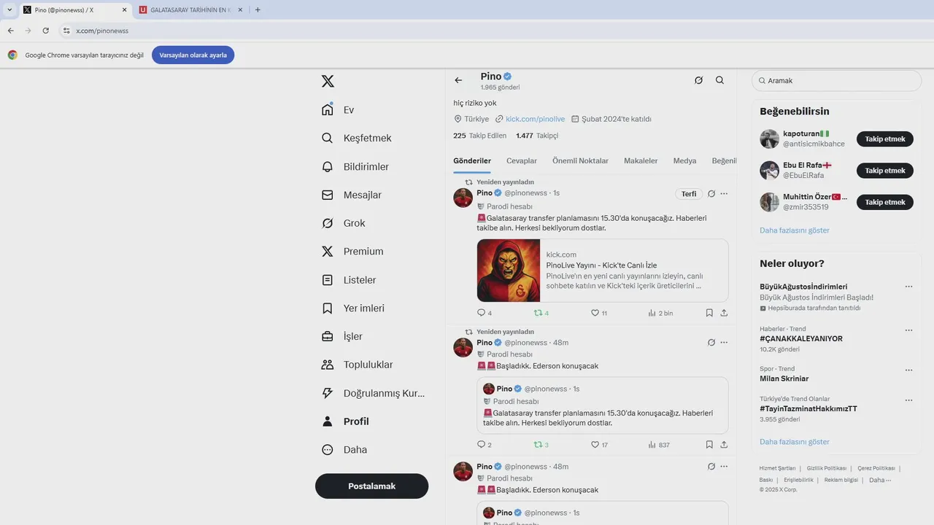Expand the Daha more menu

tap(344, 450)
